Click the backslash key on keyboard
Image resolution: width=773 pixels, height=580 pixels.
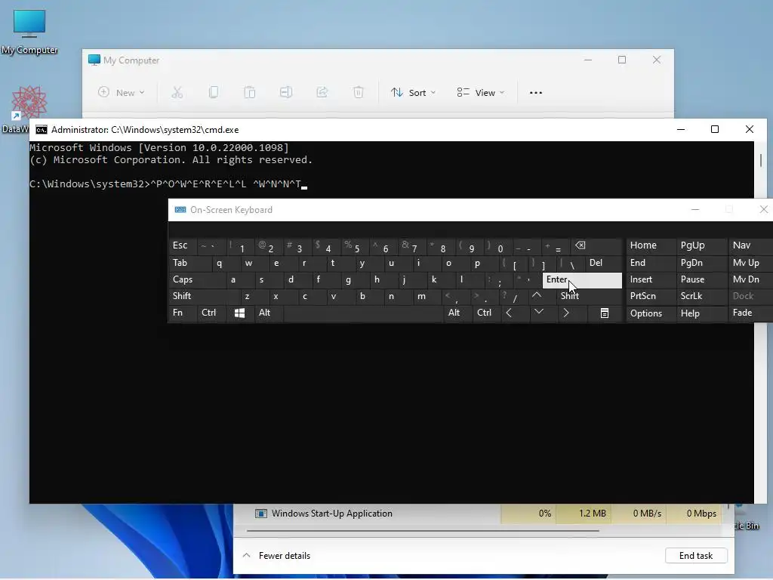571,263
